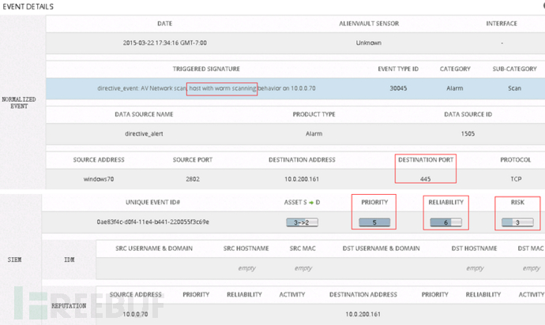
Task: Click the INTERFACE column header
Action: click(502, 24)
